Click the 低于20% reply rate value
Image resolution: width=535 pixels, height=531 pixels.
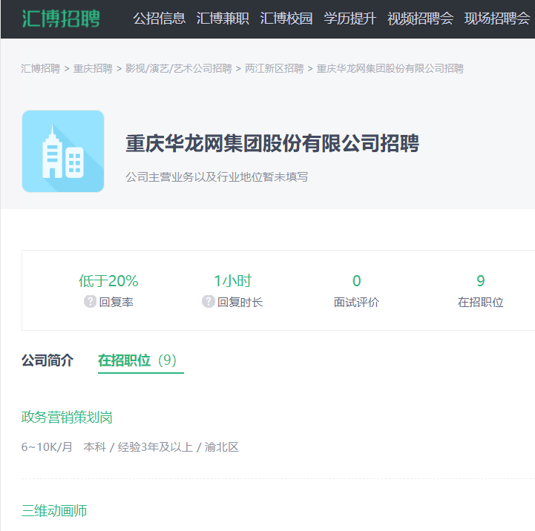pyautogui.click(x=108, y=280)
